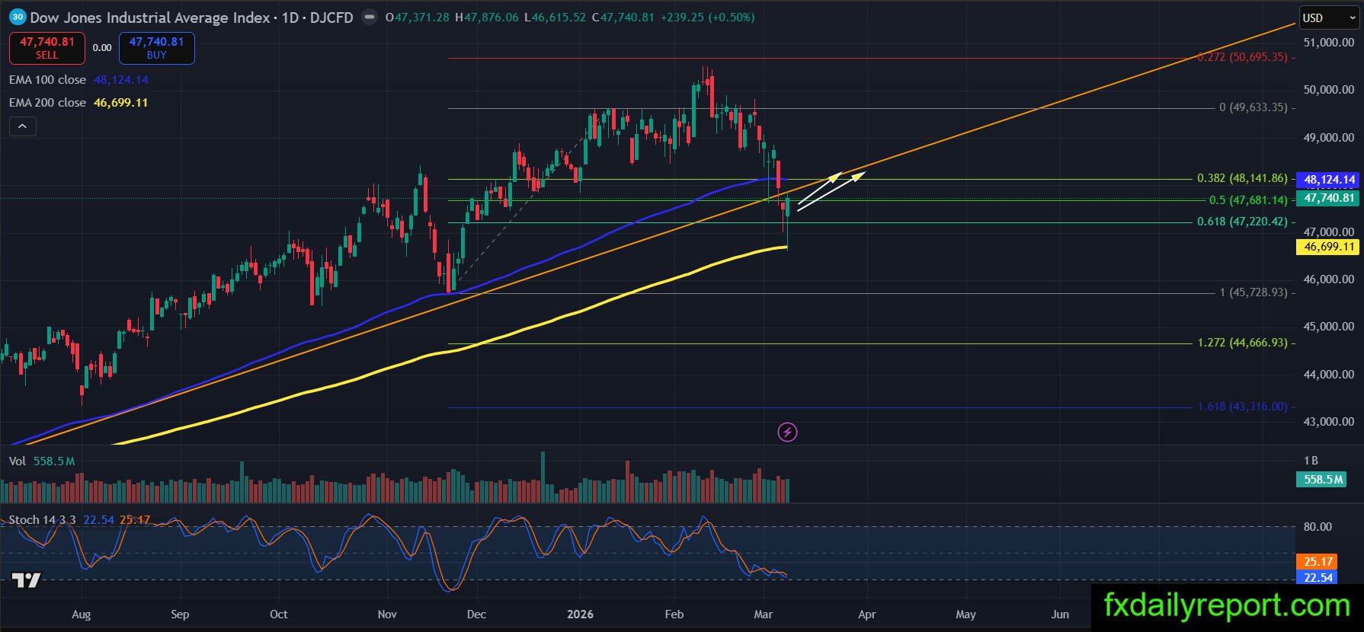Viewport: 1364px width, 632px height.
Task: Click the Oct label on the time axis
Action: point(279,614)
